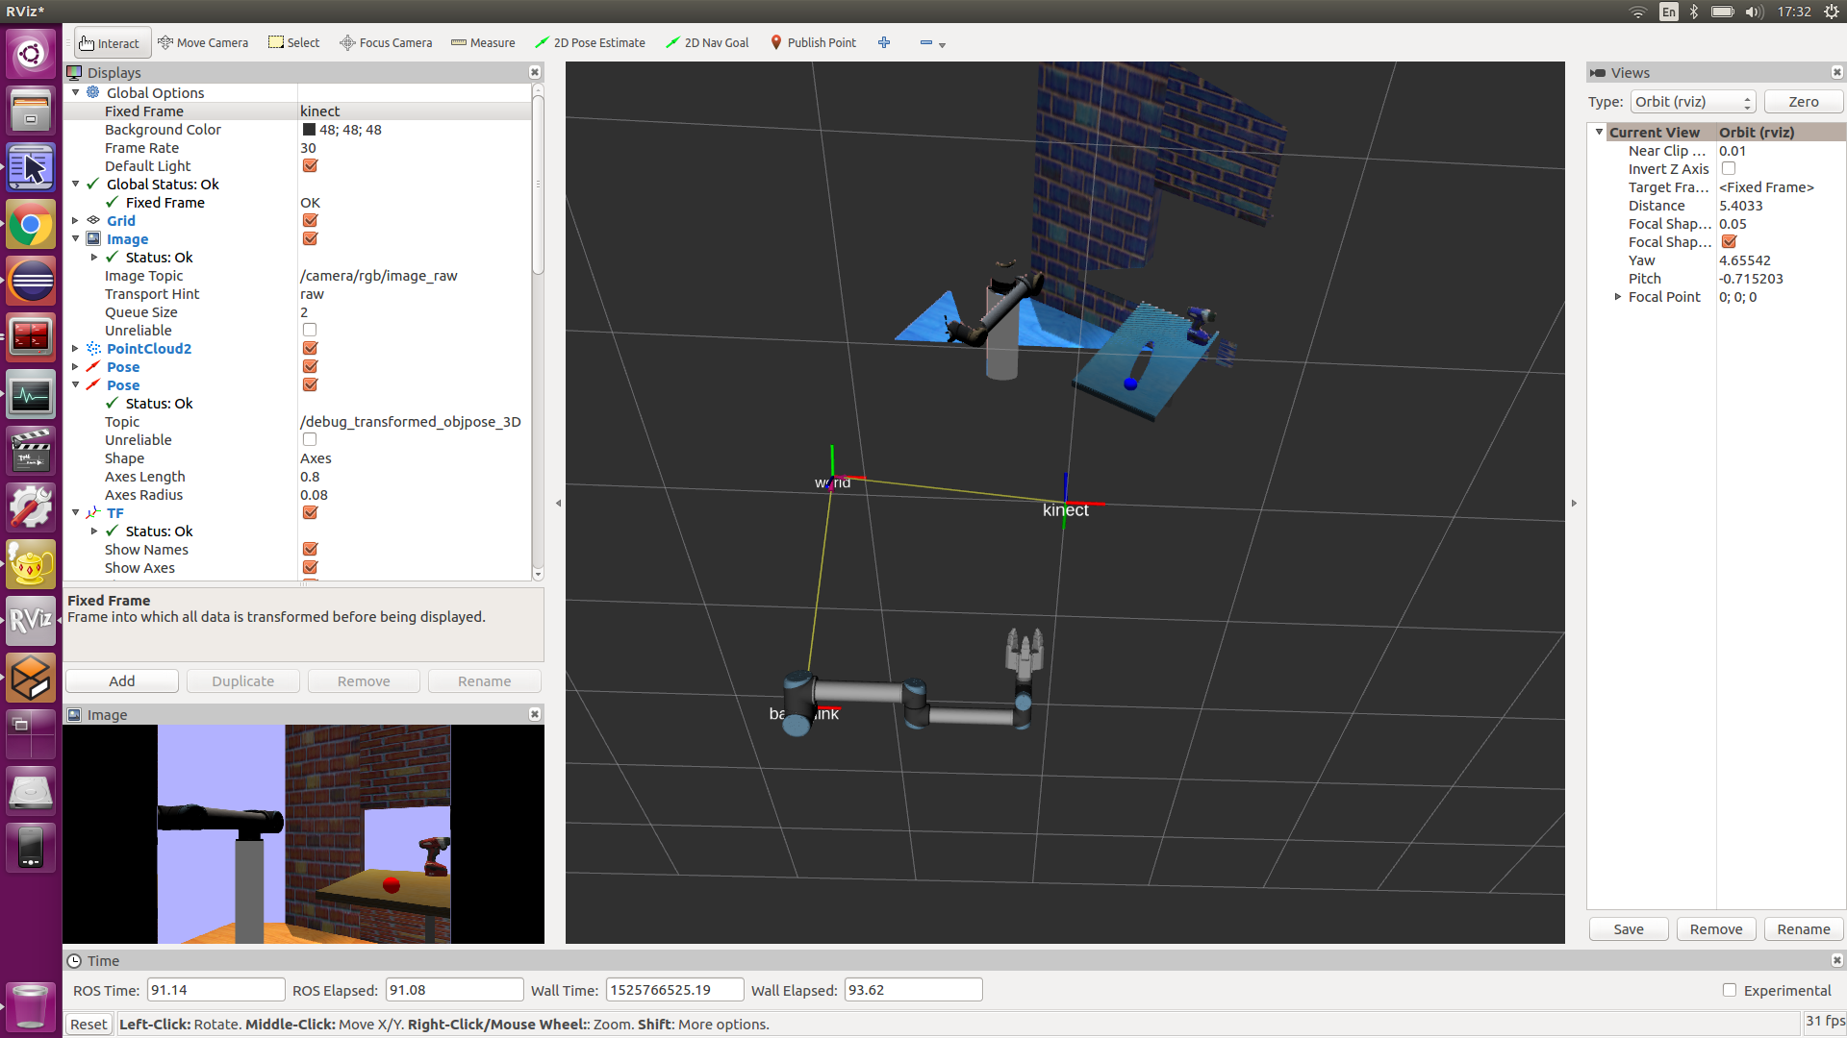Open the file manager dock icon
Screen dimensions: 1847x1038
[31, 111]
